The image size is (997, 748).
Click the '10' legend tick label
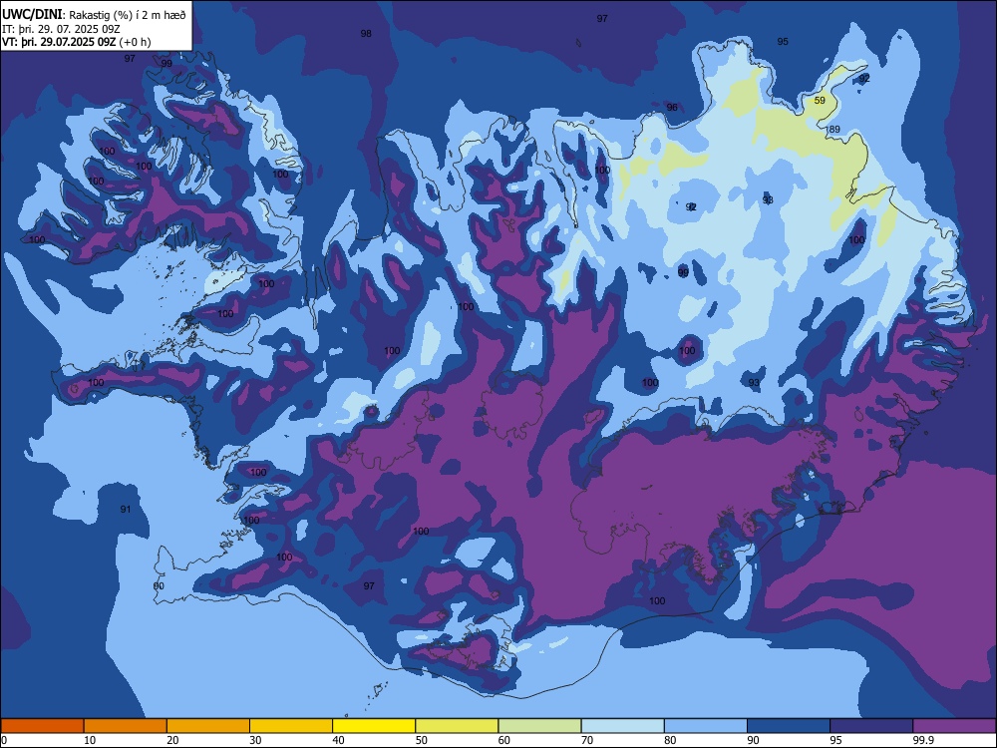click(90, 740)
